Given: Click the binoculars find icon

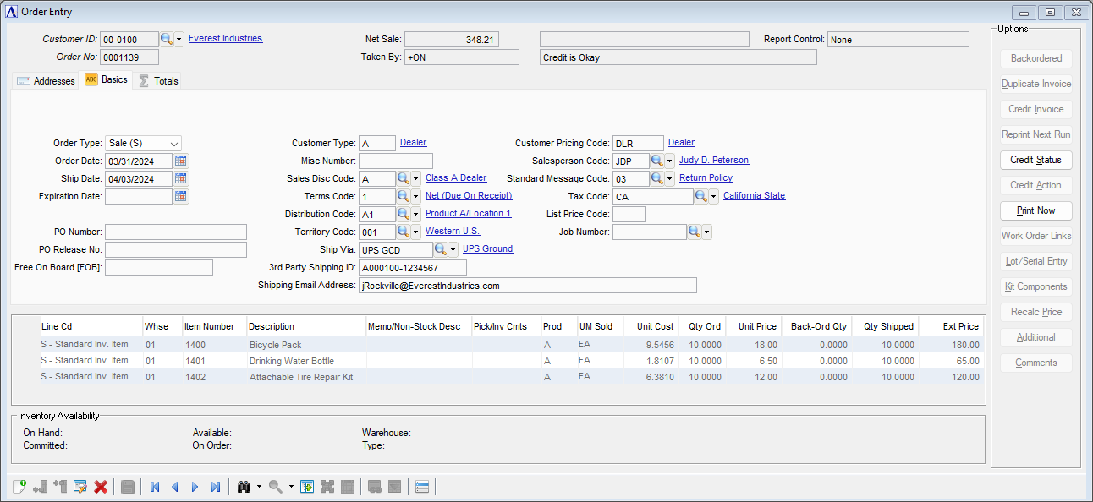Looking at the screenshot, I should click(244, 487).
